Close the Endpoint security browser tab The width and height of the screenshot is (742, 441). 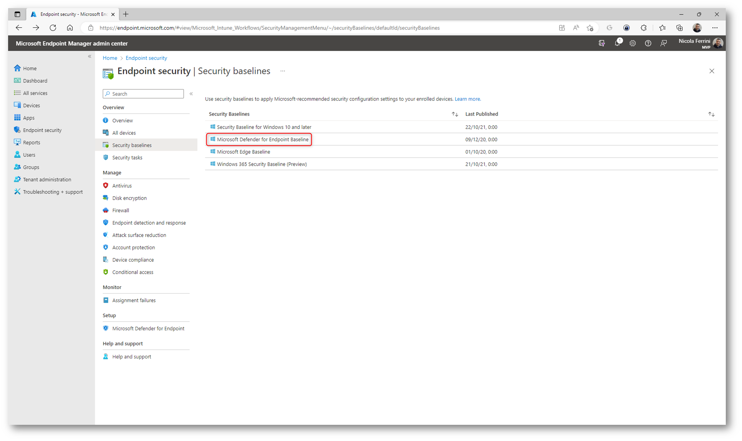tap(113, 14)
